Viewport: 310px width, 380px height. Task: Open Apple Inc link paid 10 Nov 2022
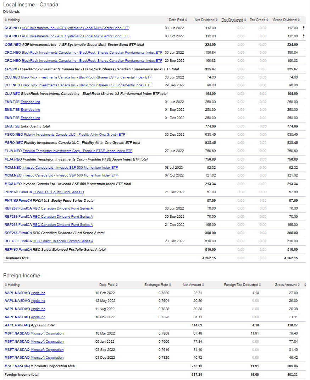38,317
